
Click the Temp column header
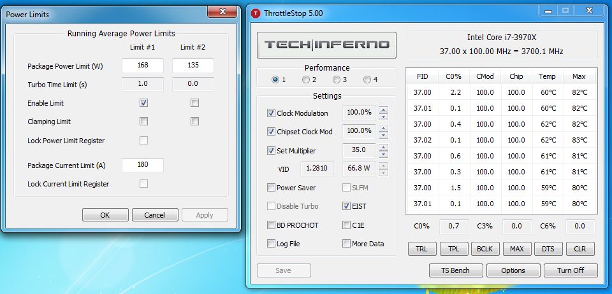tap(548, 76)
